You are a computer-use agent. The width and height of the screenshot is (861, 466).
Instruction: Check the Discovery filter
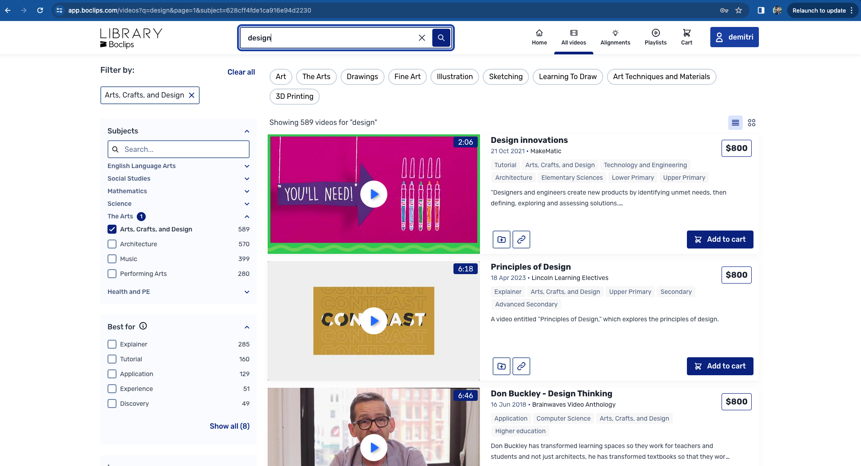click(x=112, y=404)
